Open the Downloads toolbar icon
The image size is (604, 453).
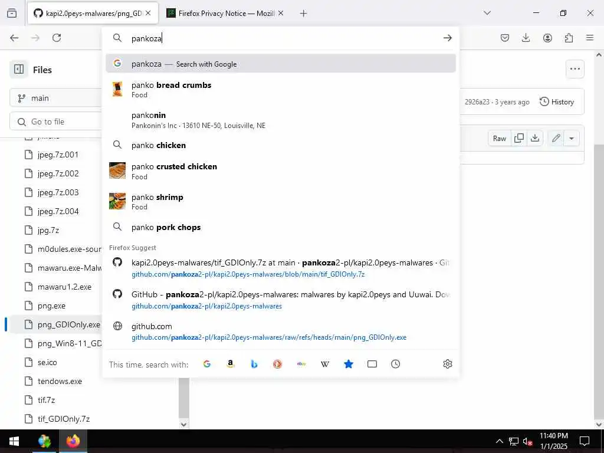tap(526, 38)
